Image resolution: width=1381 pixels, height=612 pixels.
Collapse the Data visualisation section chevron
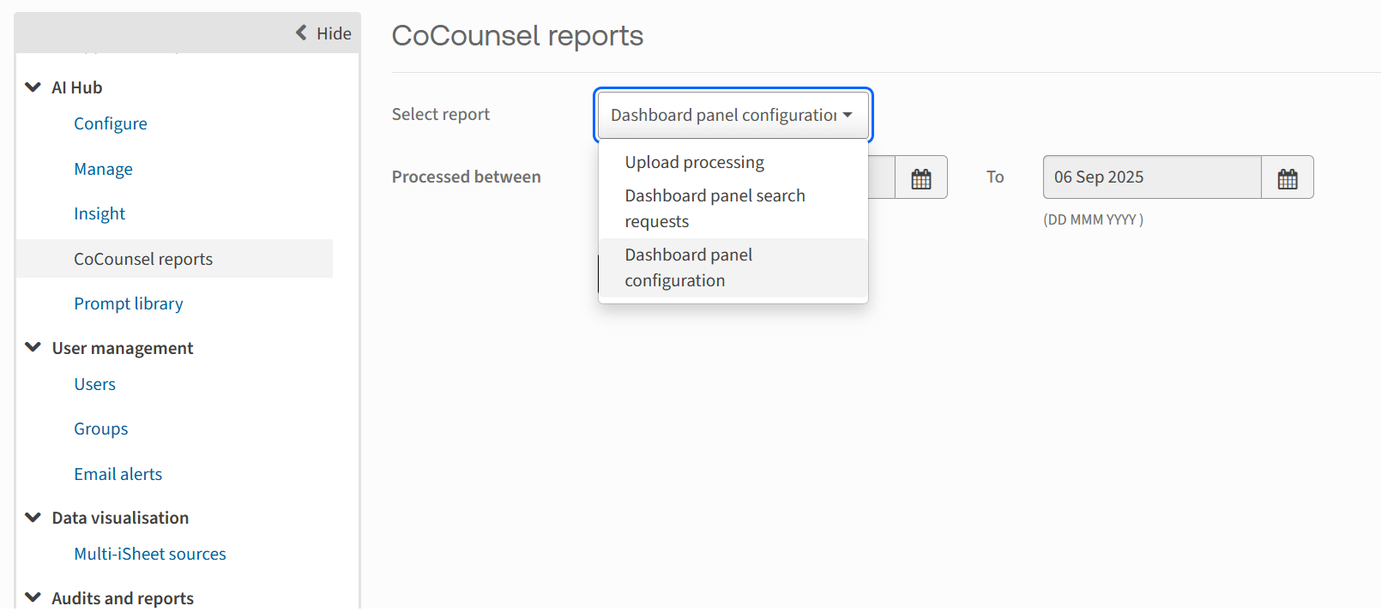point(33,518)
